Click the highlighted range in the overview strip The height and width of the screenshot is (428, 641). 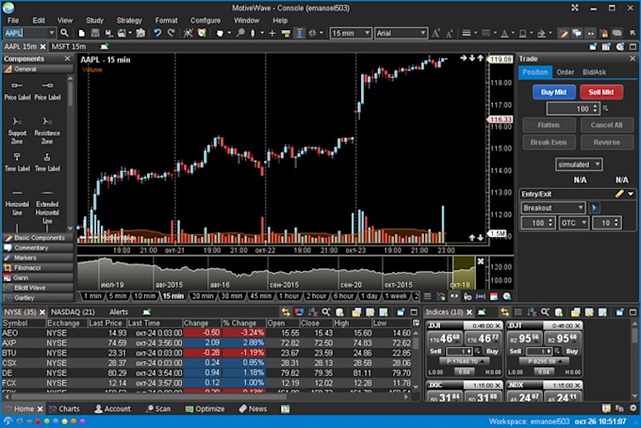463,273
